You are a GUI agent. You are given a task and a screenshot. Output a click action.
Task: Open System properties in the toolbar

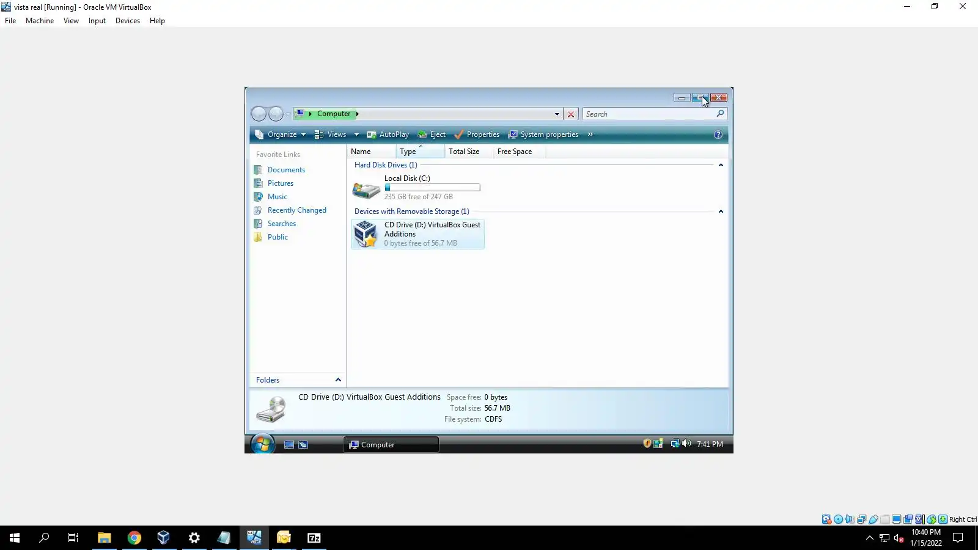[x=543, y=134]
